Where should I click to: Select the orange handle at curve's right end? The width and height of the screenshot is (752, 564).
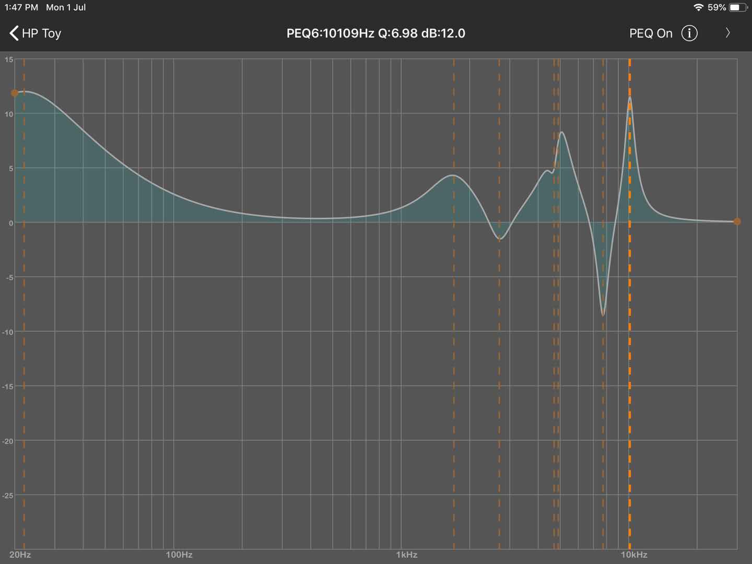click(x=737, y=221)
